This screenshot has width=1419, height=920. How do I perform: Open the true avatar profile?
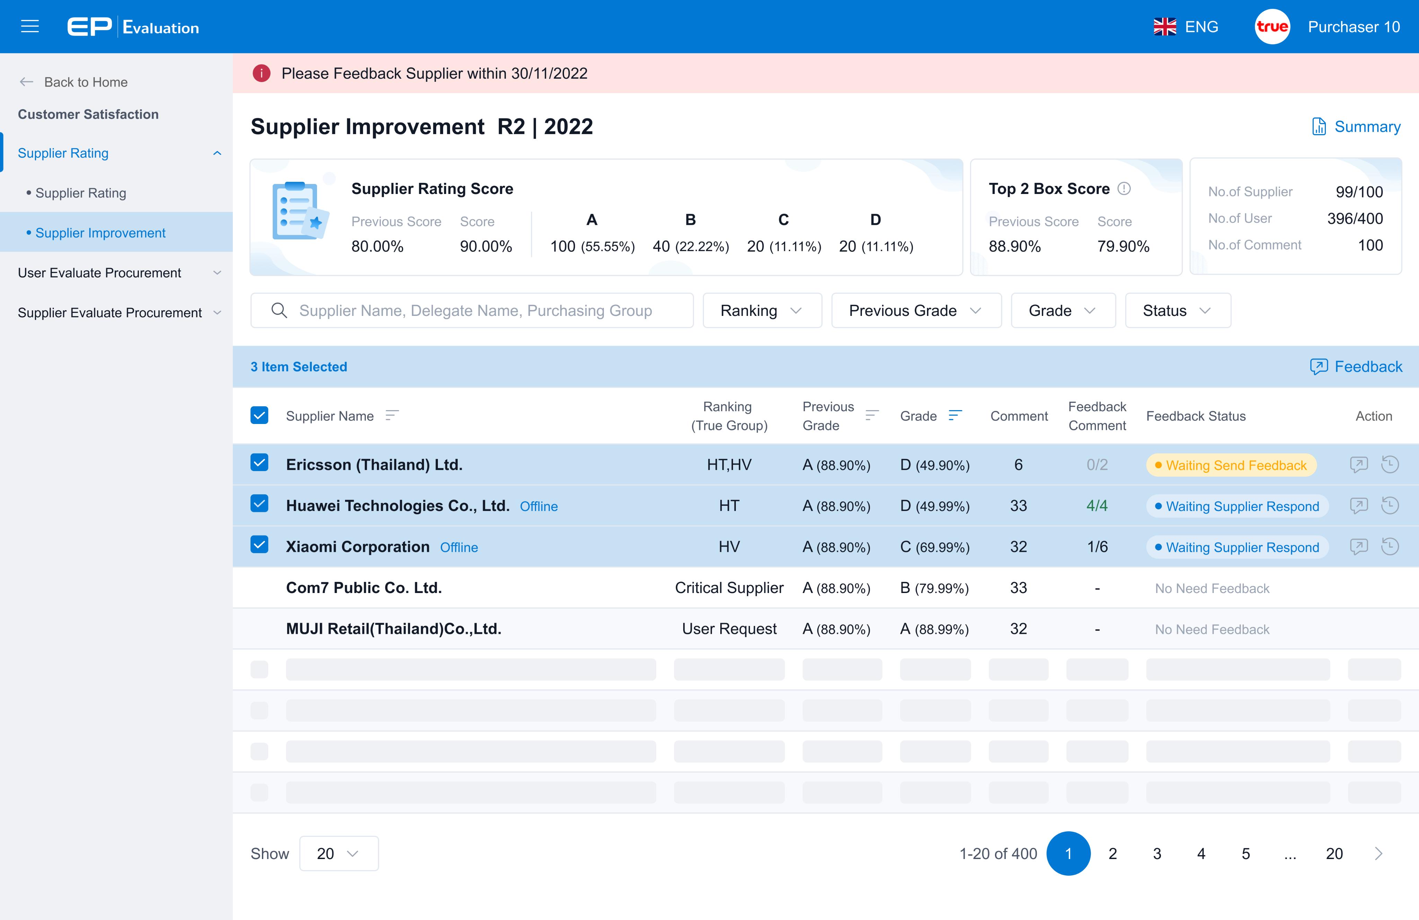pyautogui.click(x=1272, y=27)
